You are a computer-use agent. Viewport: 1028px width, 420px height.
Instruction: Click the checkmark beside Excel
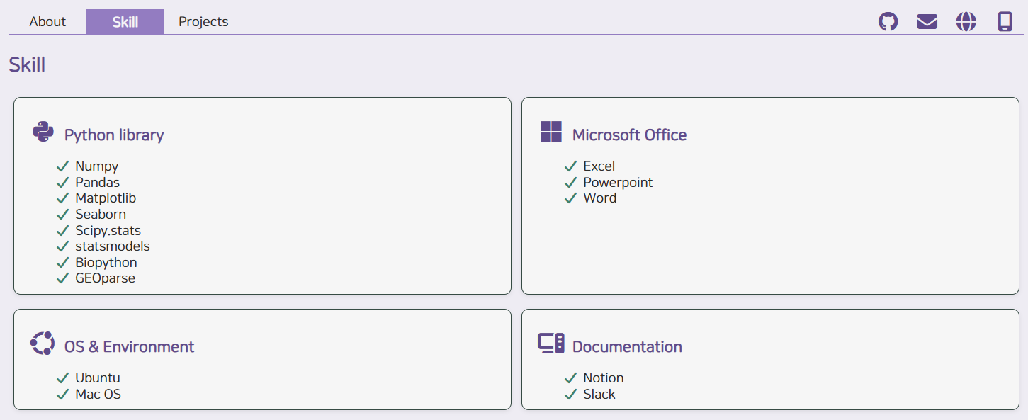[x=570, y=166]
